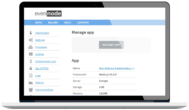This screenshot has height=110, width=189.
Task: Click the '512MB' memory value
Action: (x=103, y=94)
